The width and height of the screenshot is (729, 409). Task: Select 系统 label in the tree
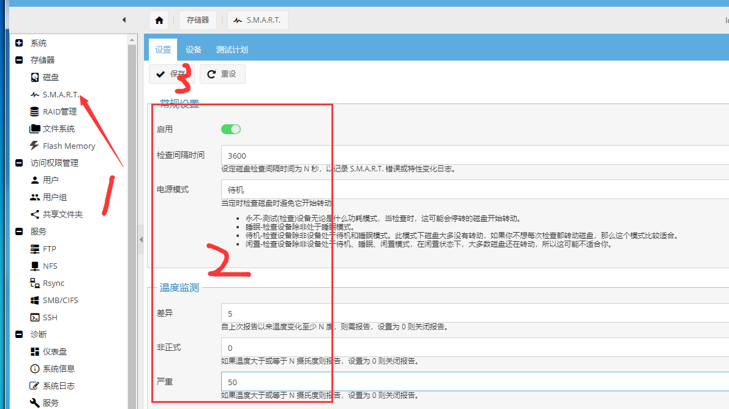39,43
